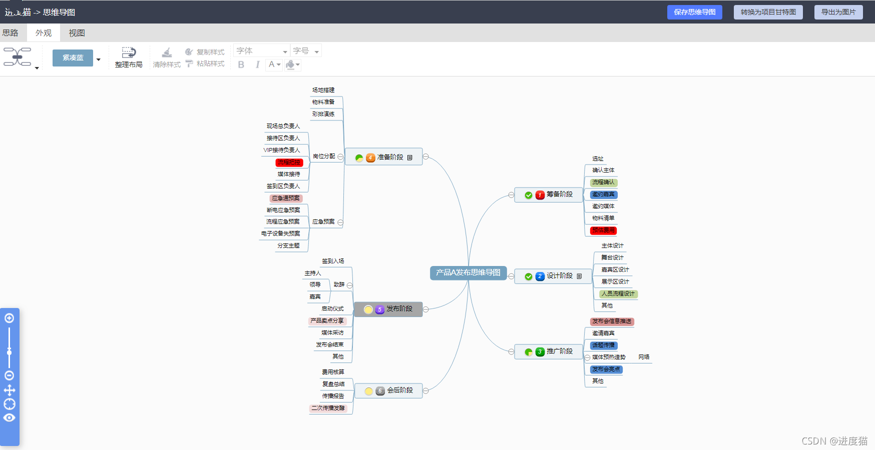The image size is (875, 450).
Task: Click the zoom out minus icon
Action: click(9, 375)
